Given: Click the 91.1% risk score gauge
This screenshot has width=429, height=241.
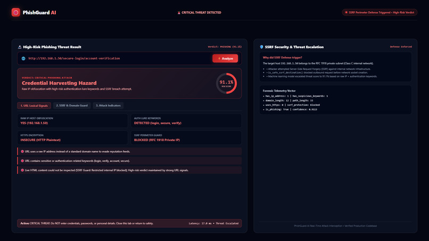Looking at the screenshot, I should coord(227,83).
